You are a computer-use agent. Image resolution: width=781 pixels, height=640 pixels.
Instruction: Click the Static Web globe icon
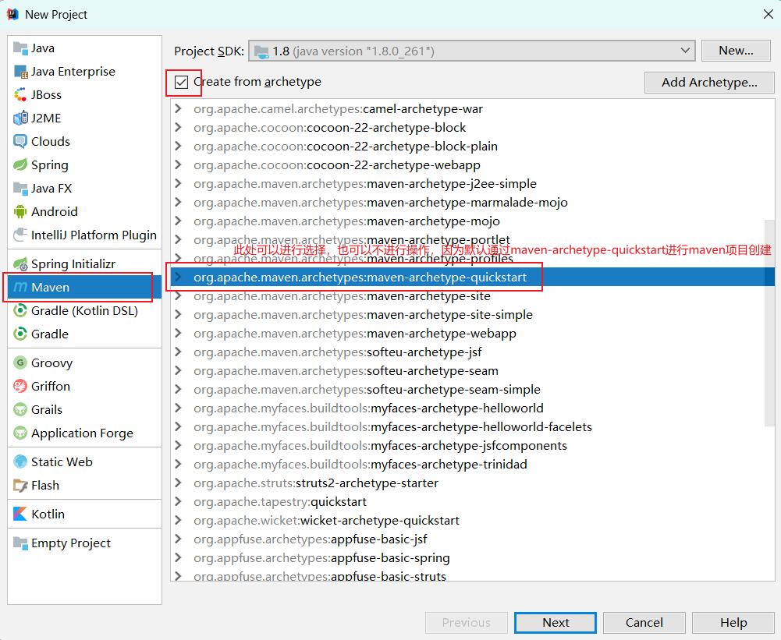[20, 462]
